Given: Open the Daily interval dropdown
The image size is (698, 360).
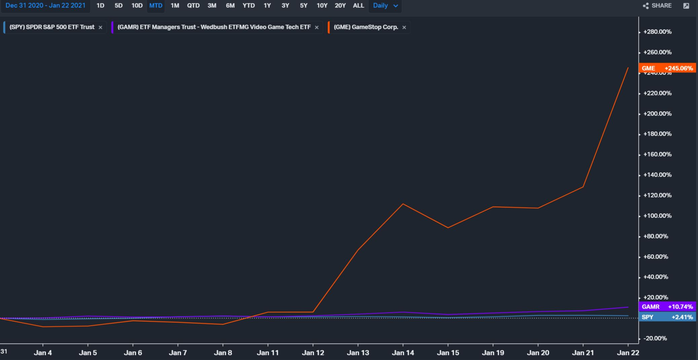Looking at the screenshot, I should 385,6.
